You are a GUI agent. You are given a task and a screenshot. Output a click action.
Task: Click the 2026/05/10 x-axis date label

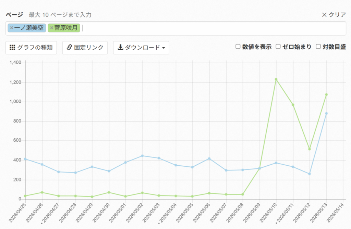(268, 213)
